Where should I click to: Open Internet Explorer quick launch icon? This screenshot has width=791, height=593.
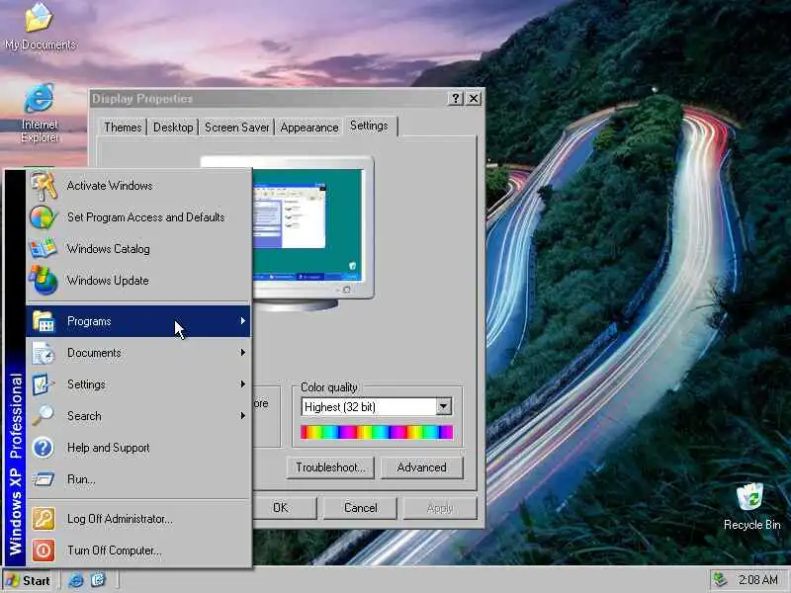[76, 580]
